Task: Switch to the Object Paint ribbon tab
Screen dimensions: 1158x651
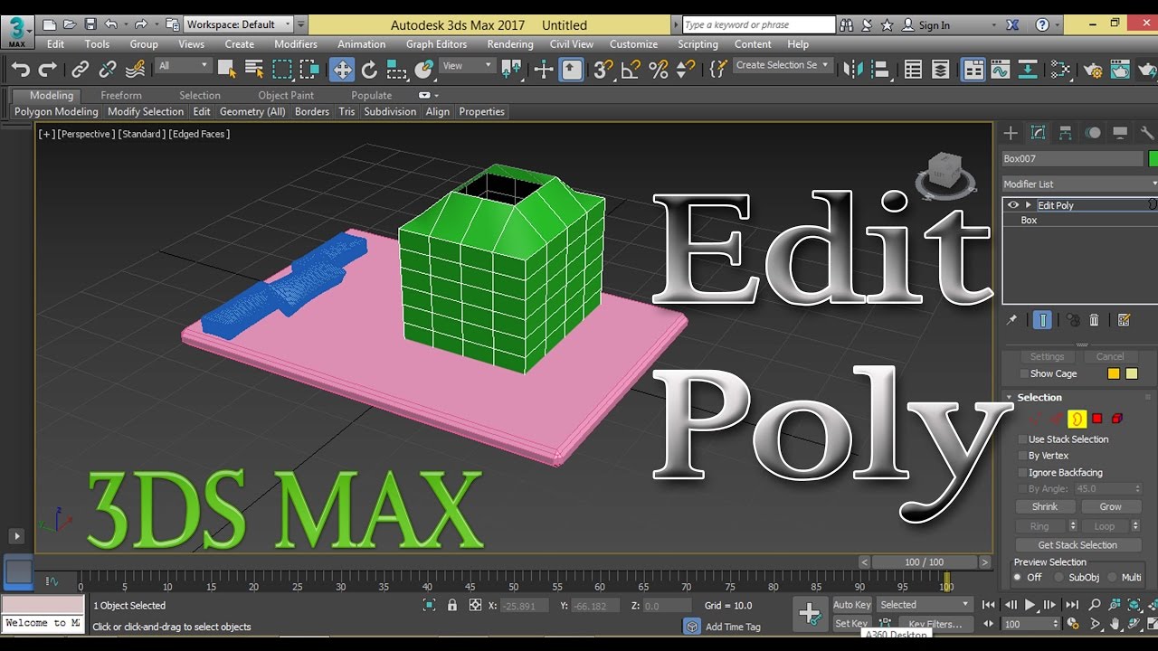Action: click(x=286, y=95)
